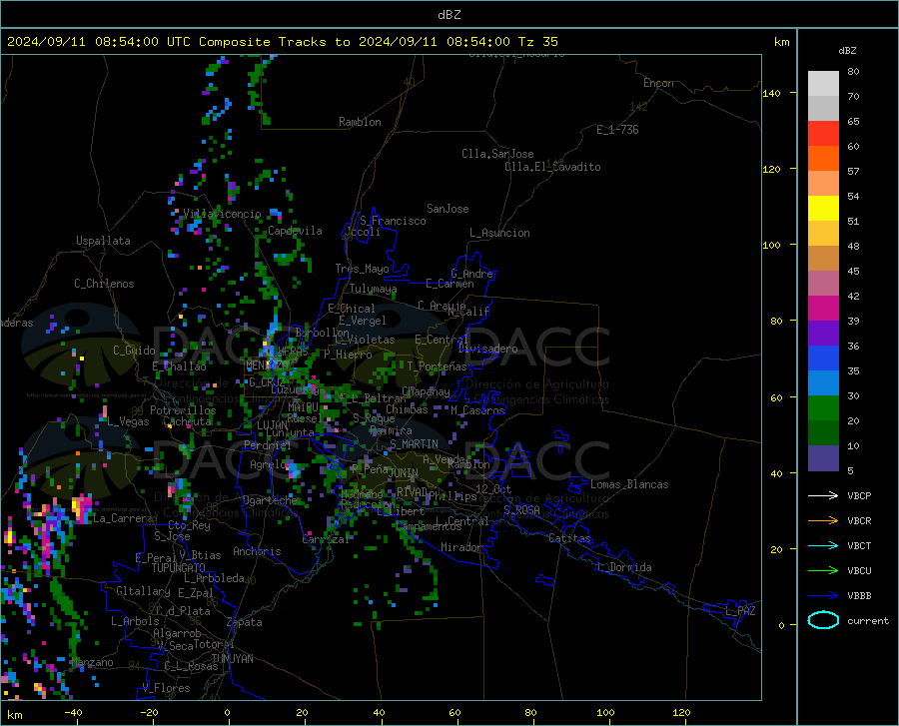Click the Potrerillos map label

183,410
